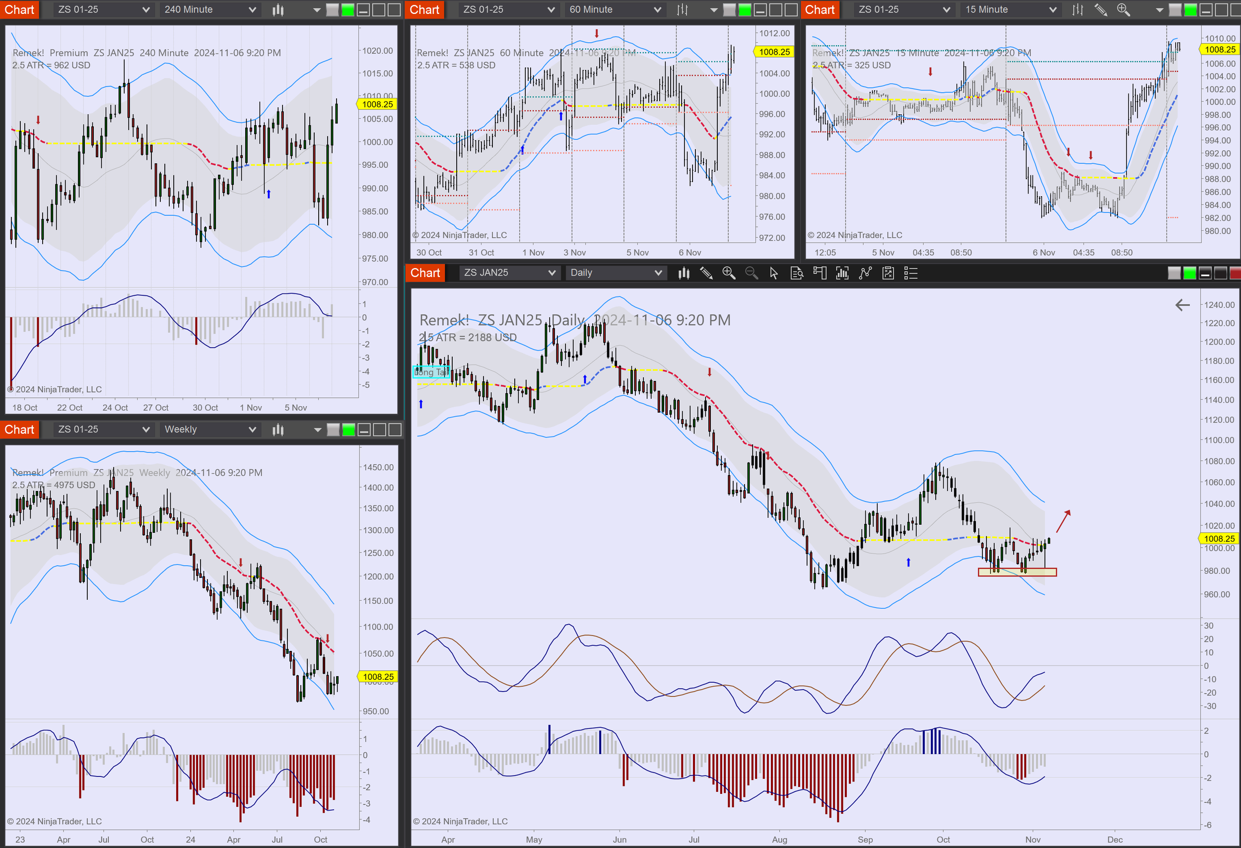The width and height of the screenshot is (1241, 848).
Task: Open ZS JAN25 instrument dropdown on Daily chart
Action: [509, 273]
